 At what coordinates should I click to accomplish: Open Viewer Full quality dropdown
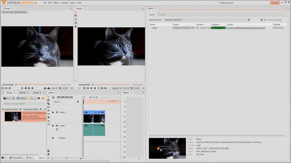tap(126, 88)
